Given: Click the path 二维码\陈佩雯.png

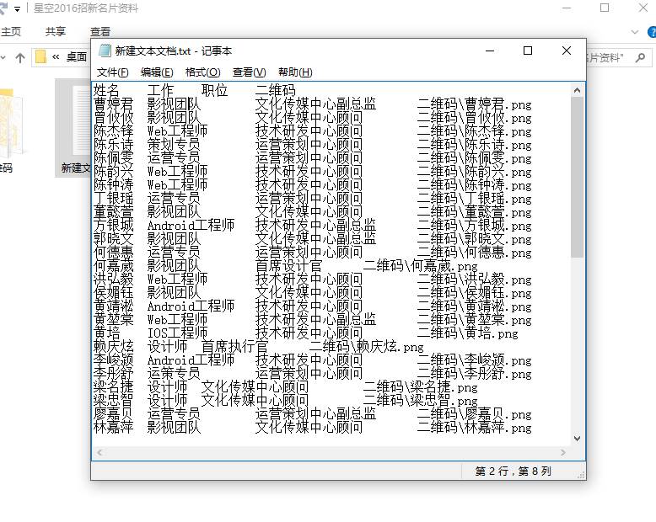Looking at the screenshot, I should pos(475,157).
